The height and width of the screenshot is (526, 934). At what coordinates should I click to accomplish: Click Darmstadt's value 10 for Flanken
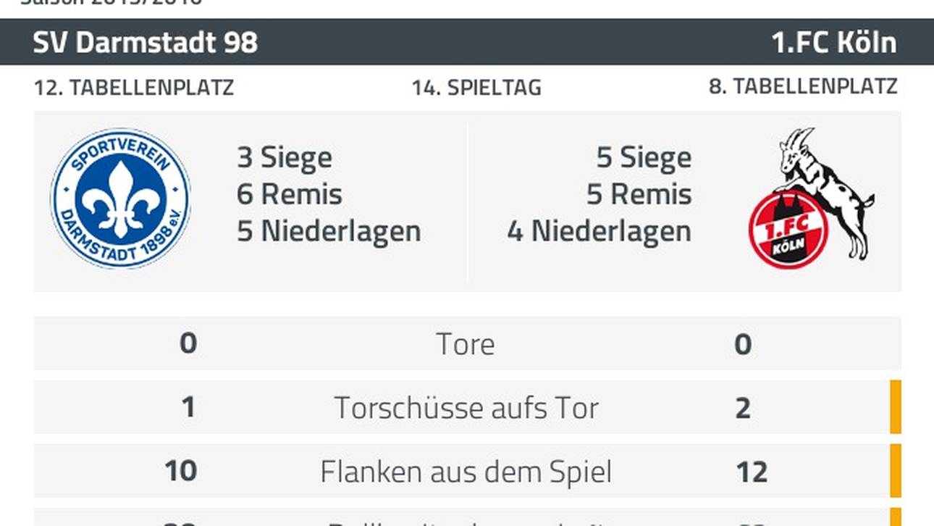click(x=181, y=471)
